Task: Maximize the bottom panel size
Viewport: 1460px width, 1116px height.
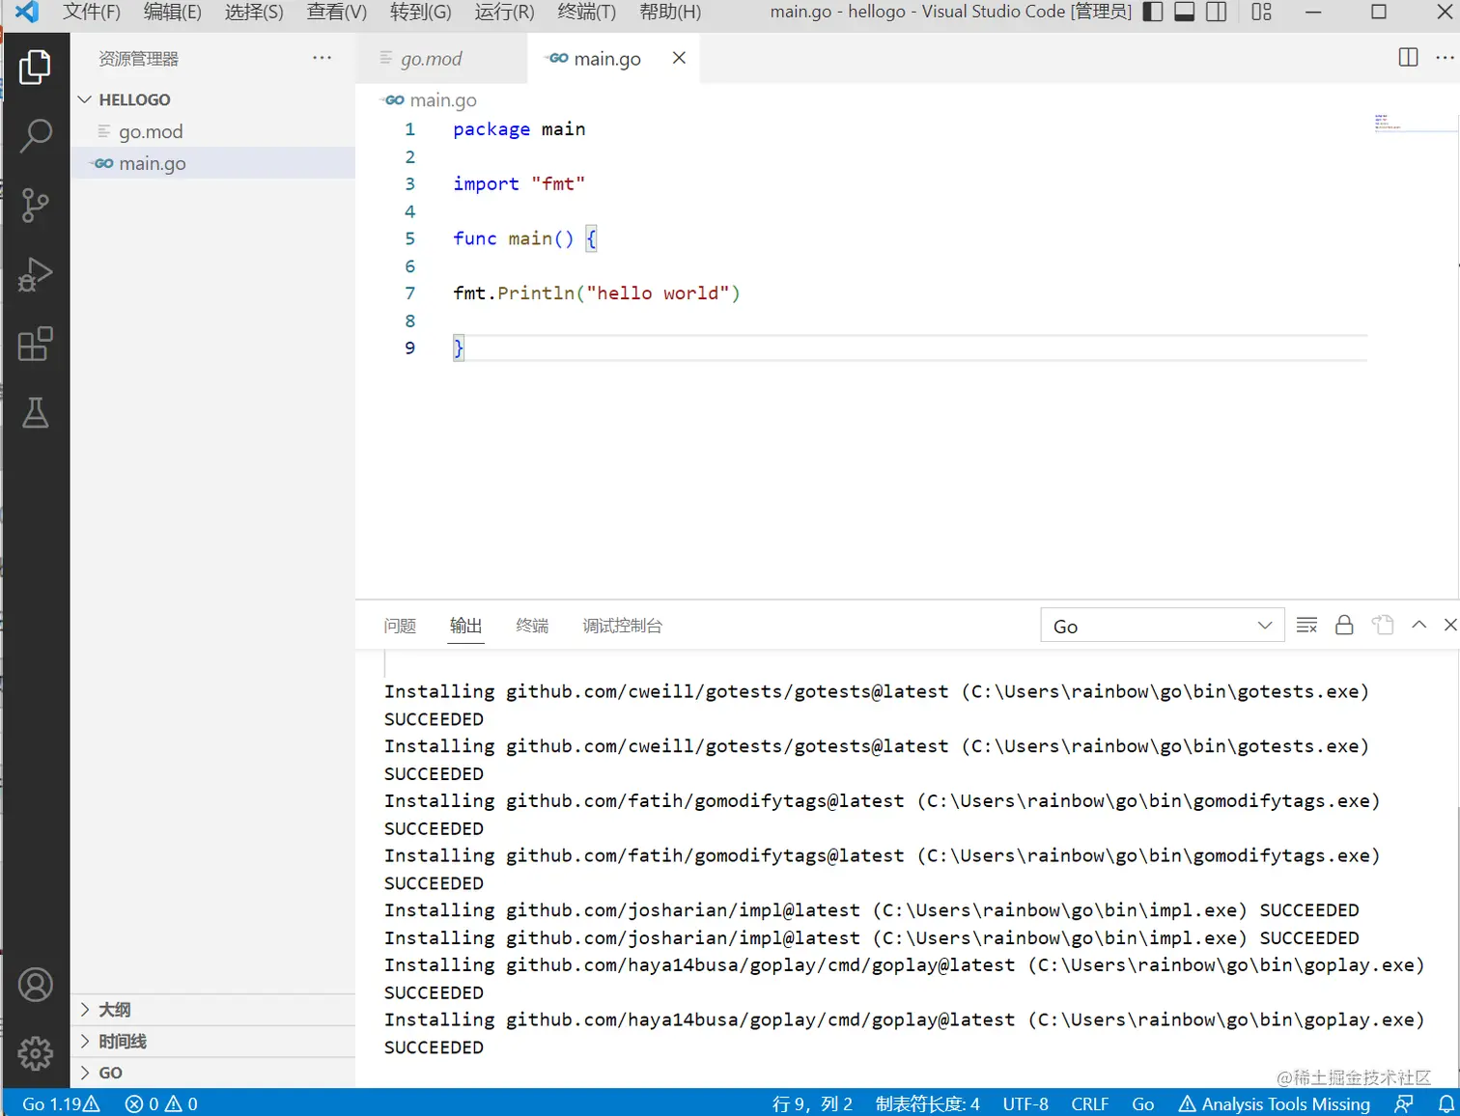Action: click(1418, 626)
